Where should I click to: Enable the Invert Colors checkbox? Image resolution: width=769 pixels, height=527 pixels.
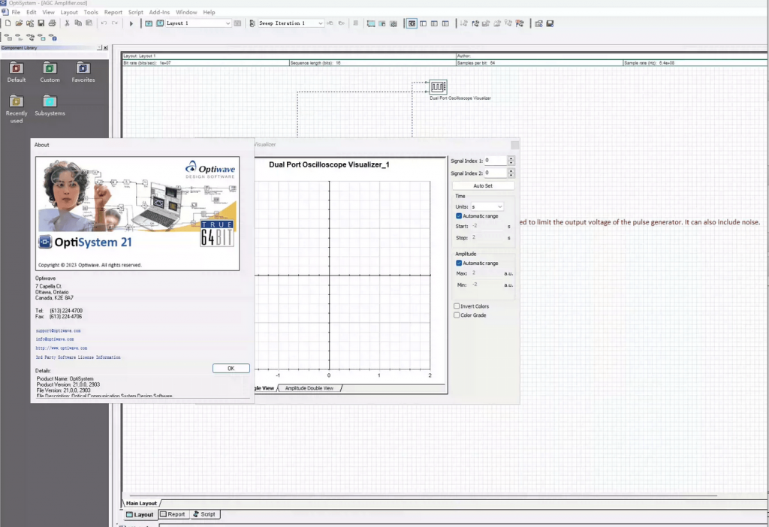pyautogui.click(x=457, y=306)
